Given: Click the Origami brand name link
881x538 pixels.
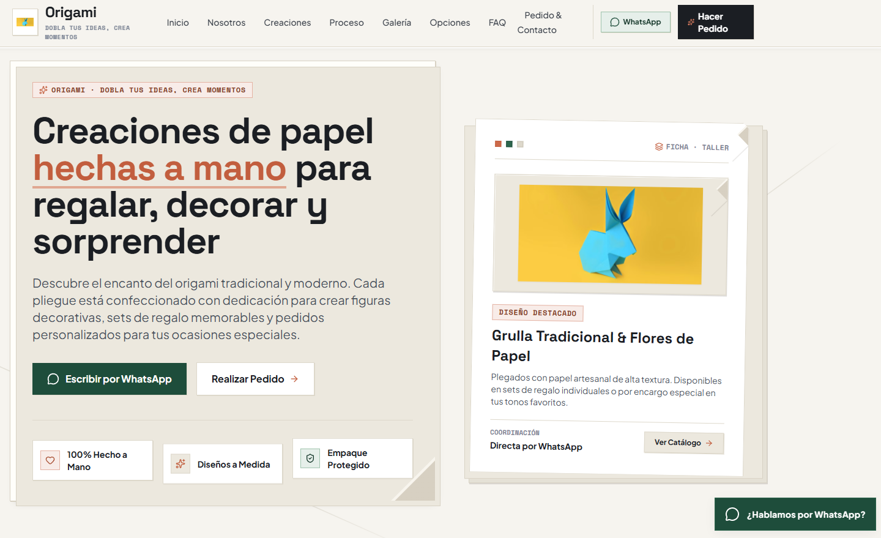Looking at the screenshot, I should (x=71, y=13).
